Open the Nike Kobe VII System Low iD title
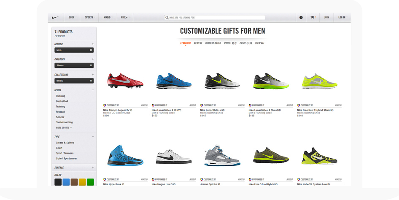This screenshot has height=200, width=399. point(313,184)
